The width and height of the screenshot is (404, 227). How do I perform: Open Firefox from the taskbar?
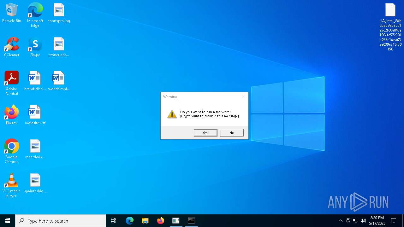pos(161,221)
